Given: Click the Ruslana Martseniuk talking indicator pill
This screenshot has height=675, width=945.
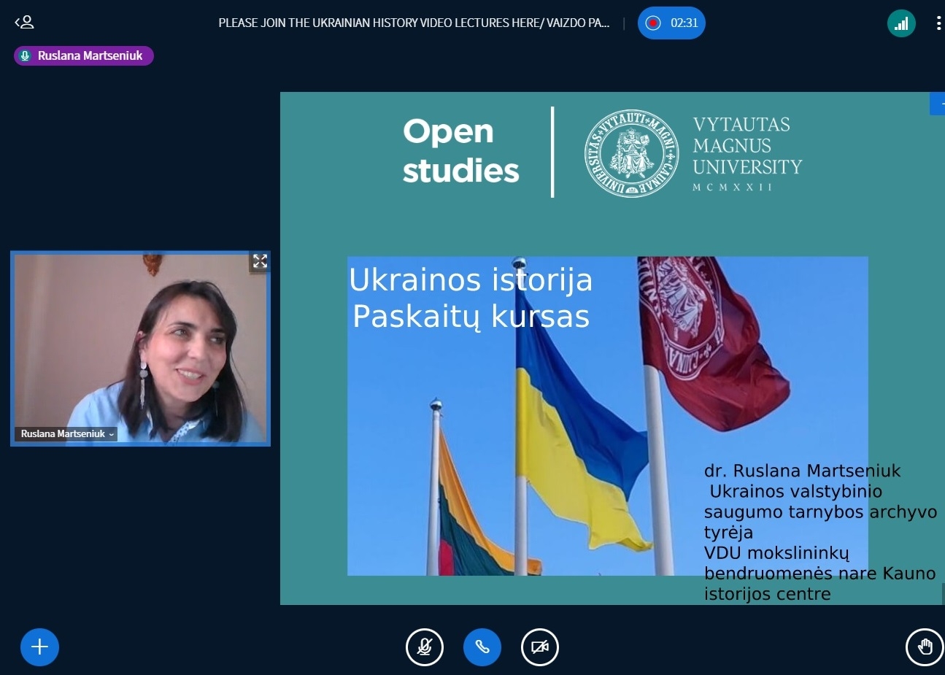Looking at the screenshot, I should (84, 55).
